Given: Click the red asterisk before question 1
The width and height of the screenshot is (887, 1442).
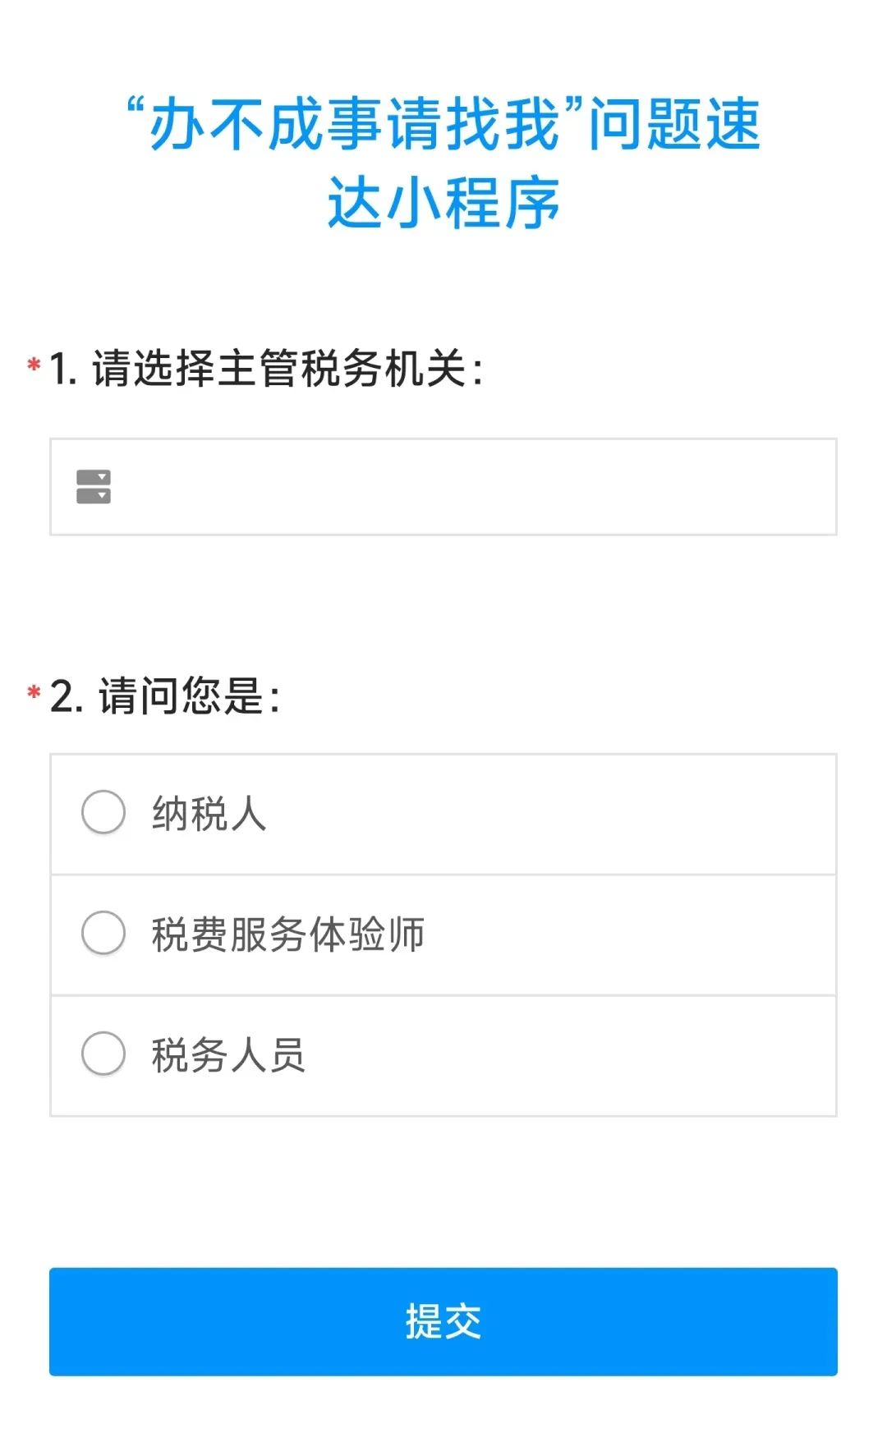Looking at the screenshot, I should [x=34, y=364].
